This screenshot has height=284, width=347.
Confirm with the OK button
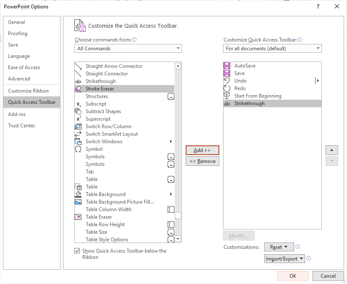point(293,276)
